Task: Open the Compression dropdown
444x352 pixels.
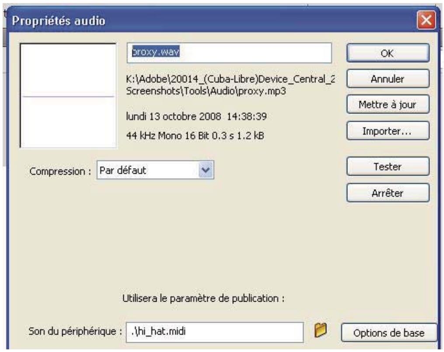Action: point(155,170)
